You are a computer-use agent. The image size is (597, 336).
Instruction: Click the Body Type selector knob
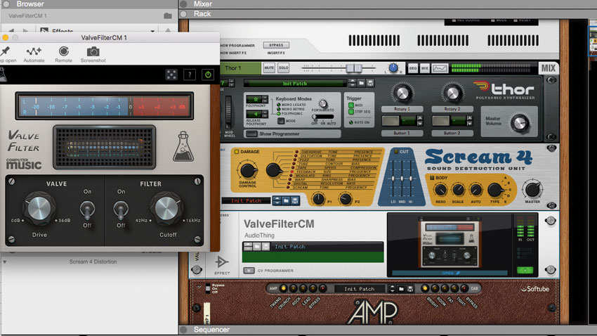click(494, 189)
